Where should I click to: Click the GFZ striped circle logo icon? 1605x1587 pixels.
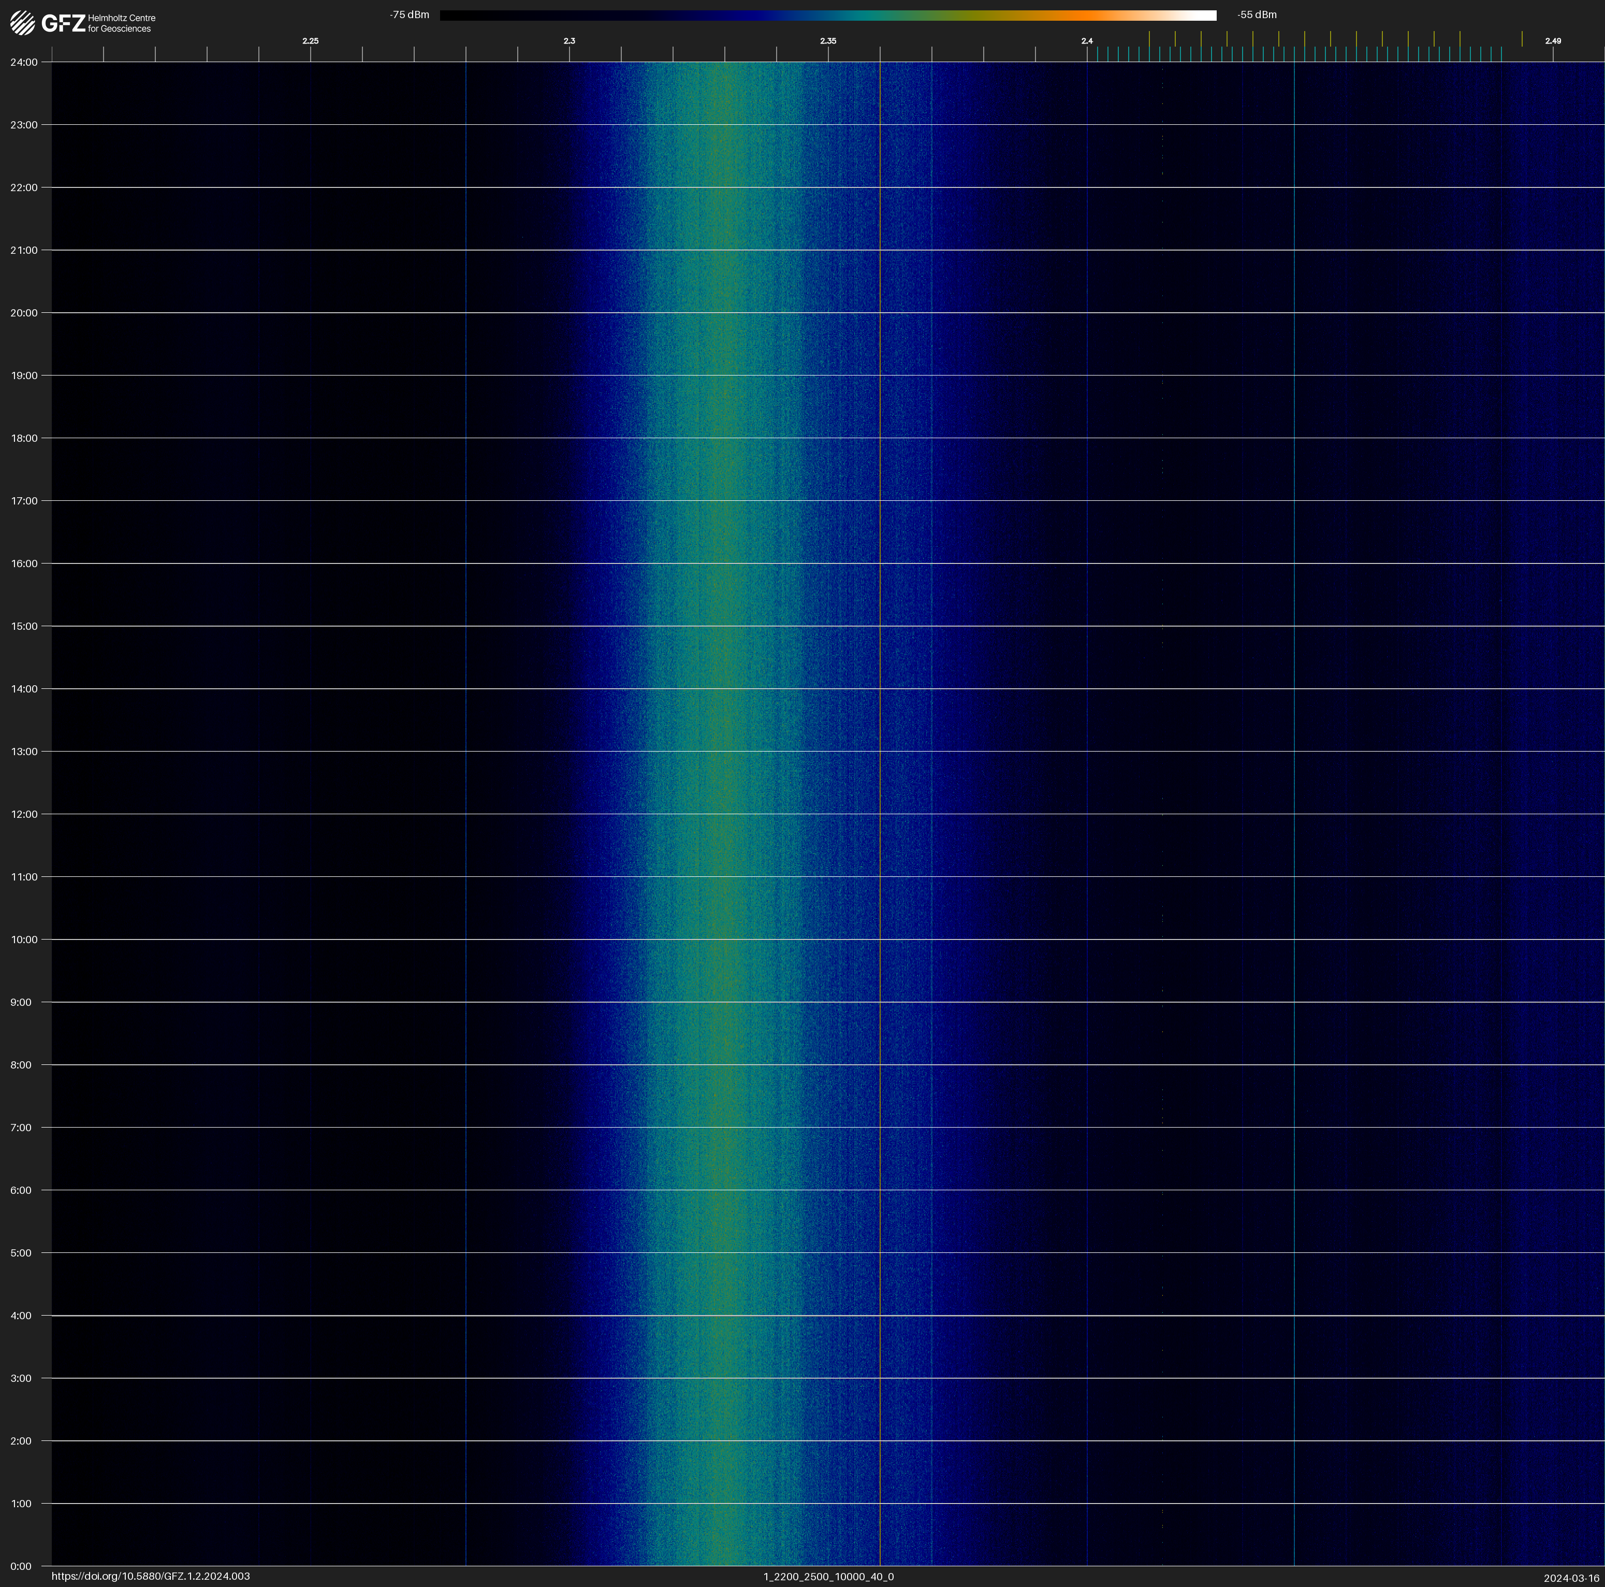[22, 23]
